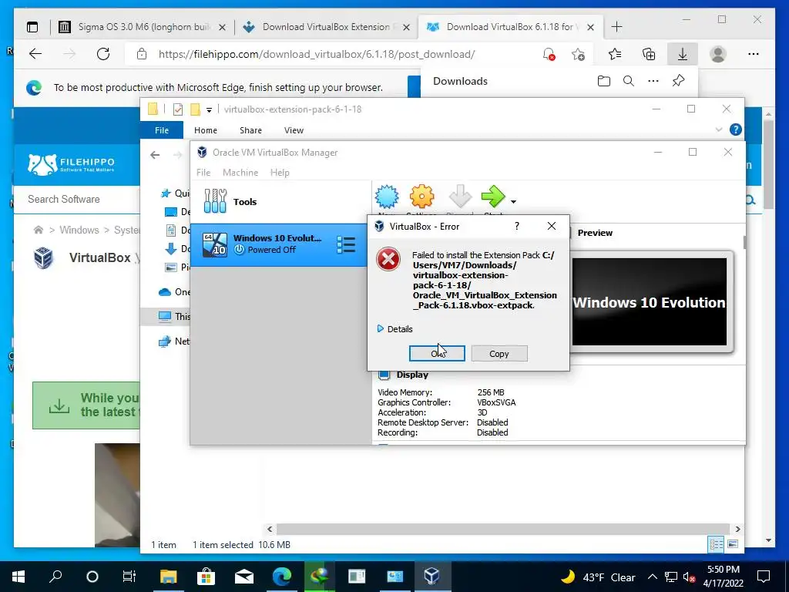
Task: Click the back arrow in File Explorer
Action: (155, 154)
